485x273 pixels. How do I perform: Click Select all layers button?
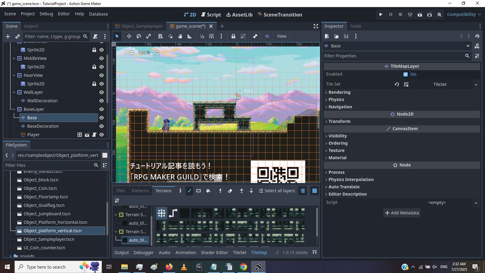tap(277, 191)
